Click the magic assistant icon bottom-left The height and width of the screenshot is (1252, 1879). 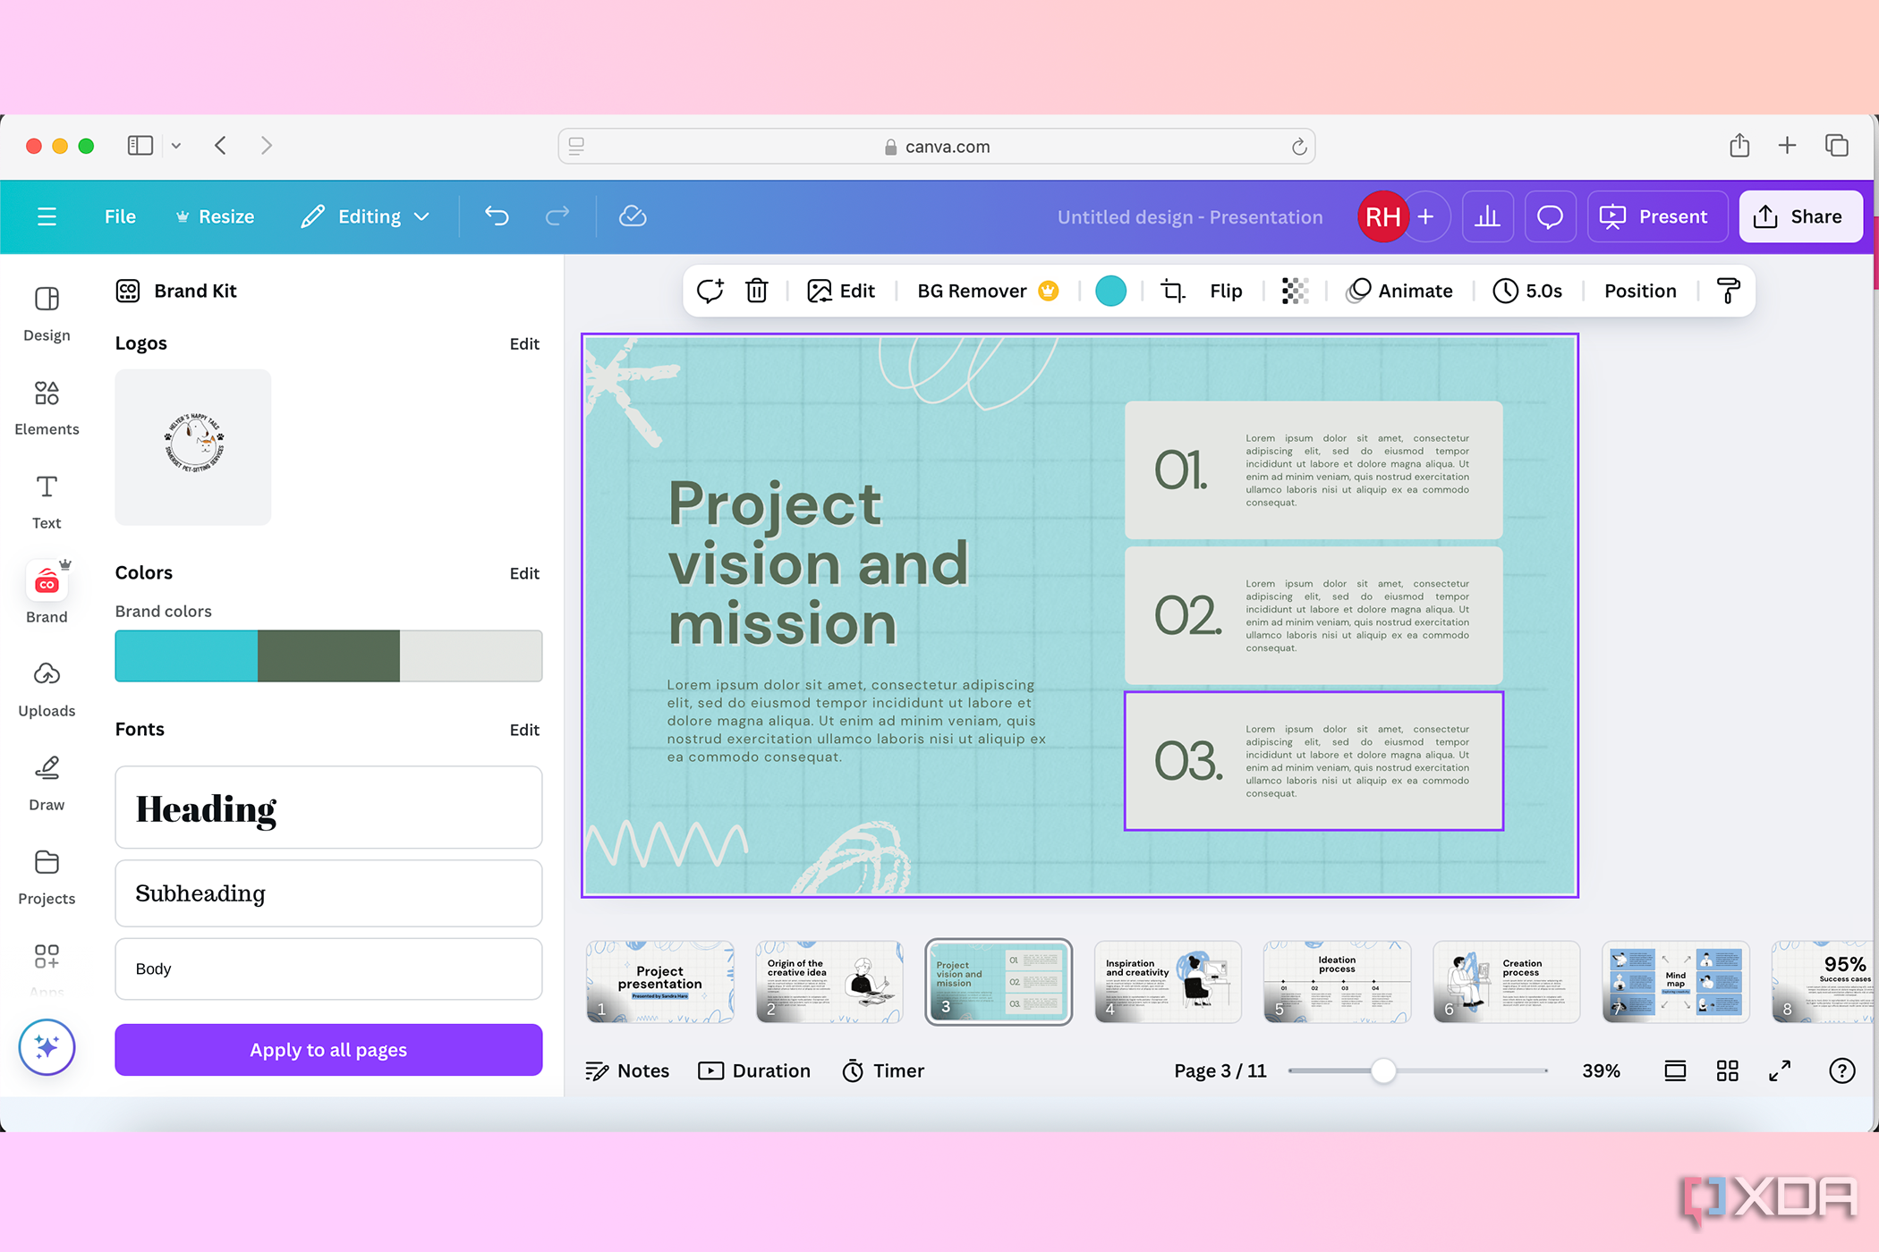point(47,1045)
